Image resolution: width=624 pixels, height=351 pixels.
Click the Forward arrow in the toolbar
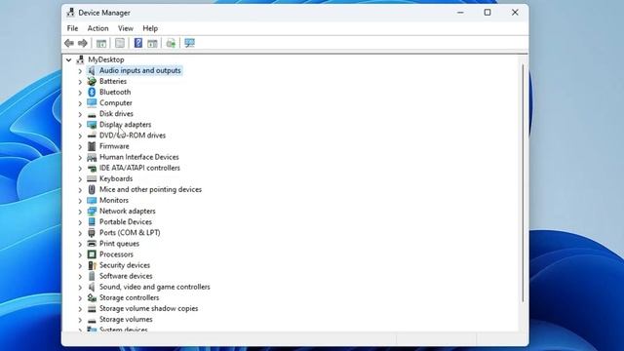pos(82,43)
